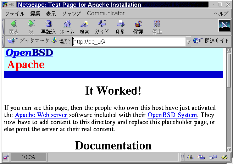The width and height of the screenshot is (233, 164).
Task: Open the Guide (ガイド) button
Action: coord(102,27)
